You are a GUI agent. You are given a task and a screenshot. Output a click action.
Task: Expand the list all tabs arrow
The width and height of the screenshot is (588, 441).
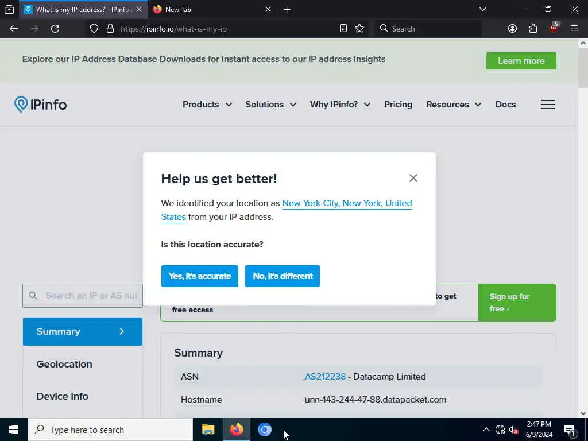tap(483, 9)
